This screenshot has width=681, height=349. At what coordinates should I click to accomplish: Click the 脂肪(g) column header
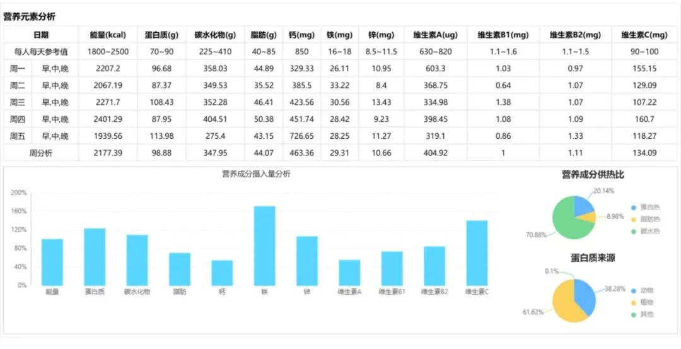264,35
